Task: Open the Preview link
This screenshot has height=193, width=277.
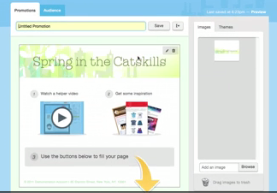Action: click(x=258, y=12)
